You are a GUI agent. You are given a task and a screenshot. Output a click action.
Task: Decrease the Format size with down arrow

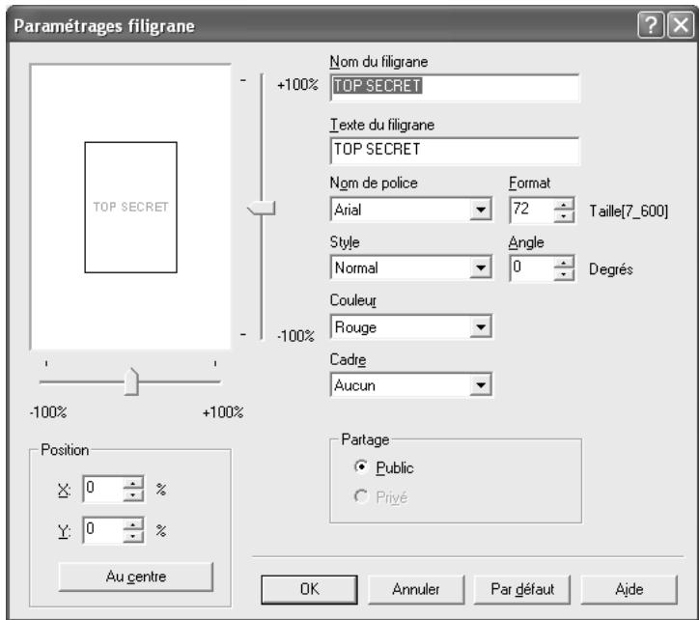564,216
